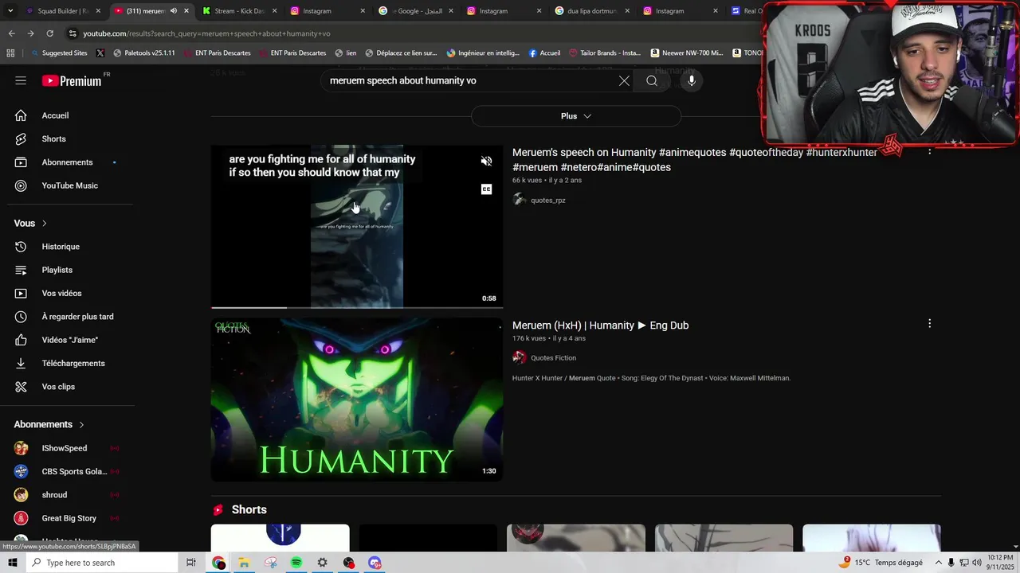Screen dimensions: 1020x573
Task: Open the playing Meruem speech preview thumbnail
Action: pos(357,226)
